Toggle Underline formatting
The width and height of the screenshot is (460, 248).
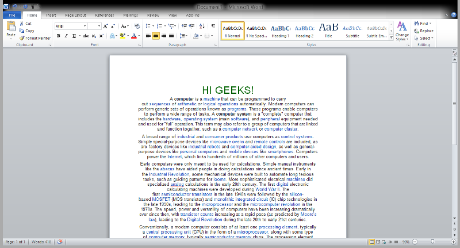(x=74, y=36)
